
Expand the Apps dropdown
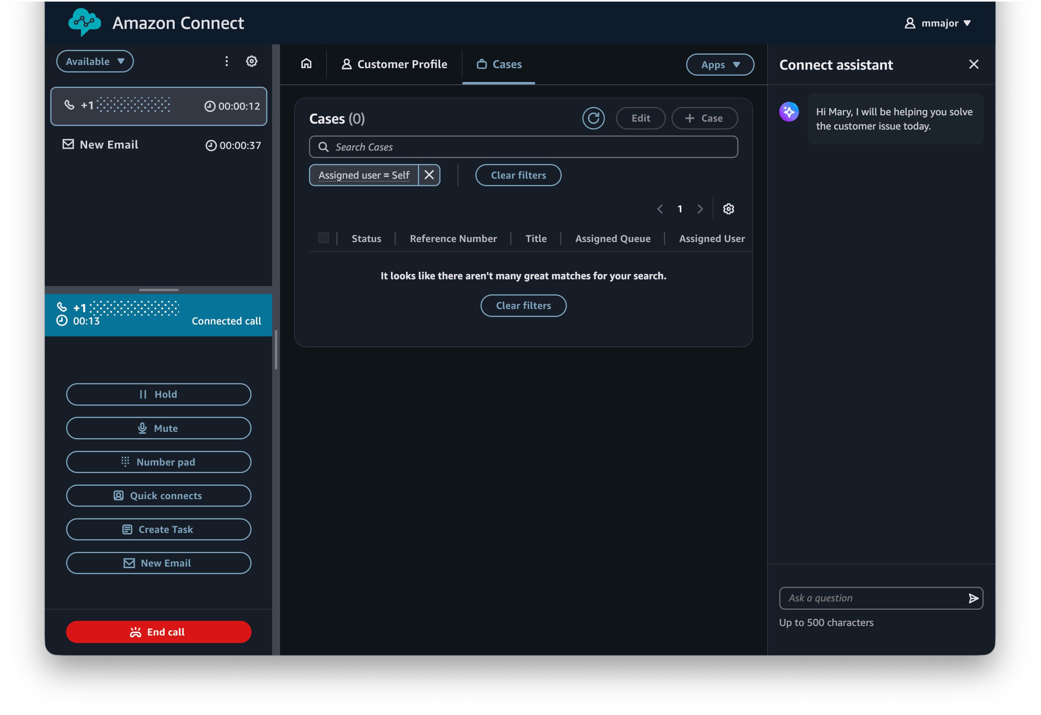click(x=719, y=64)
